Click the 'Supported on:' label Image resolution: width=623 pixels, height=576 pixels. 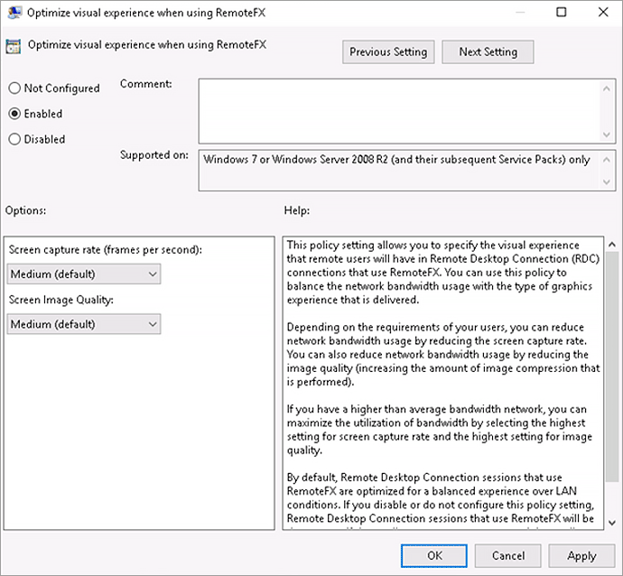154,155
